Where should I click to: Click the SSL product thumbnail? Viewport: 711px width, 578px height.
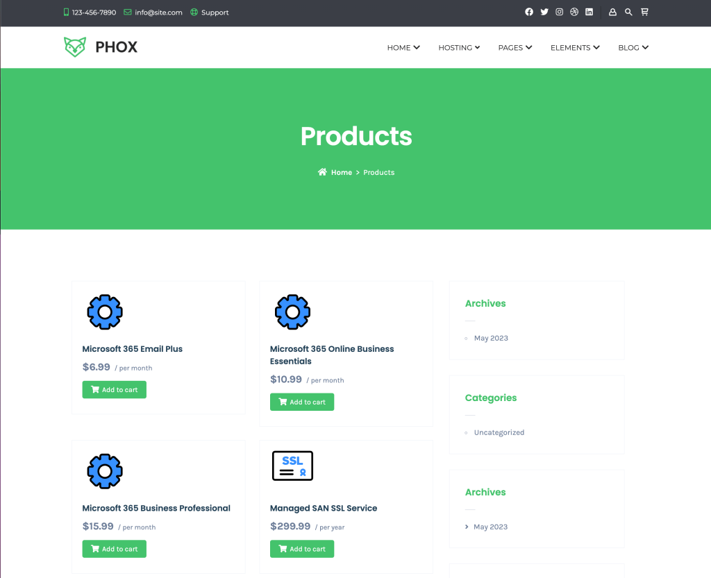coord(292,466)
